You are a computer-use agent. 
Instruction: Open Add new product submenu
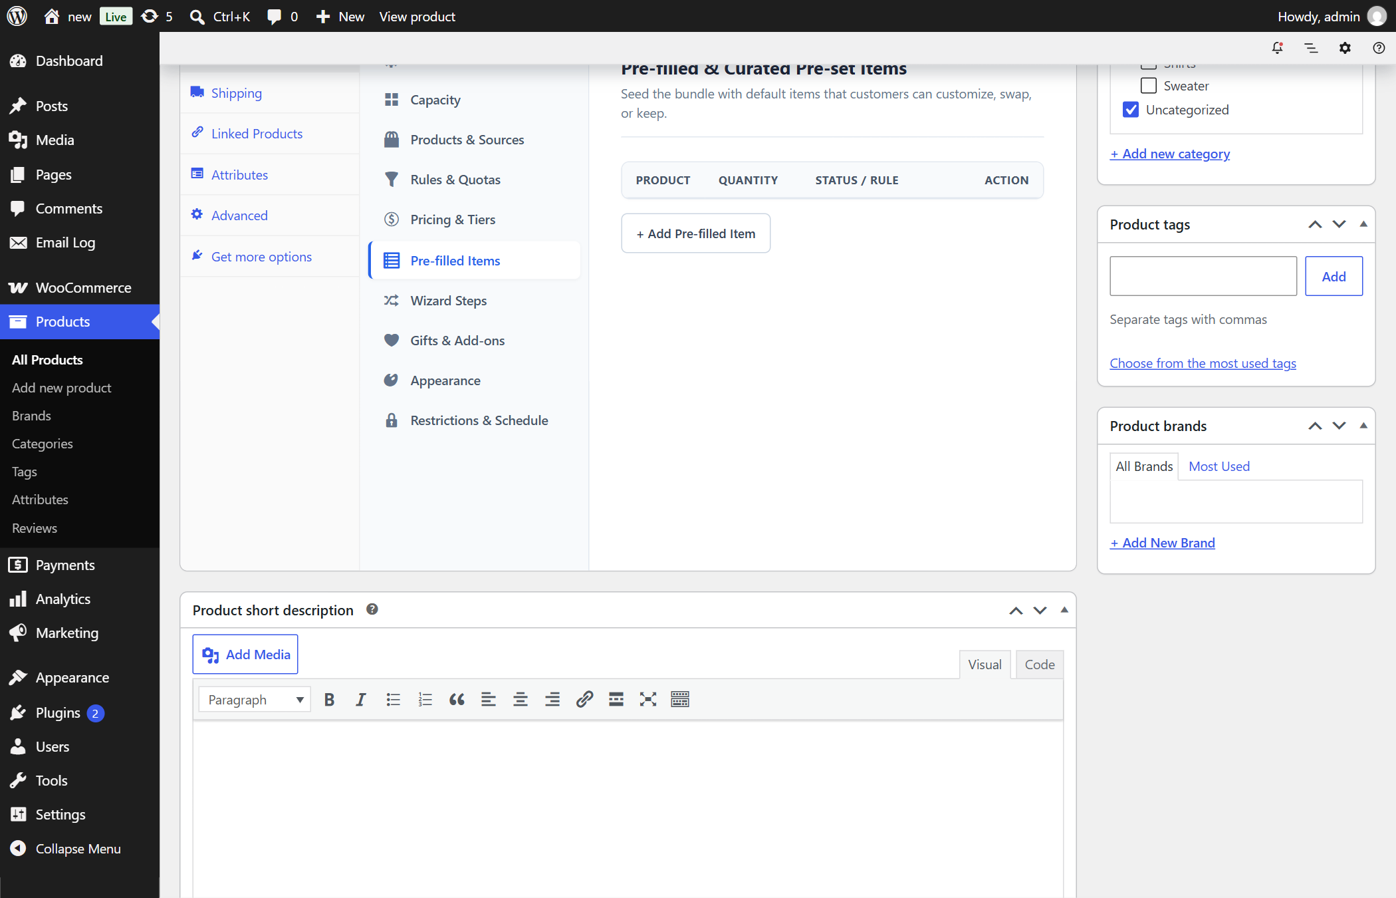coord(62,388)
